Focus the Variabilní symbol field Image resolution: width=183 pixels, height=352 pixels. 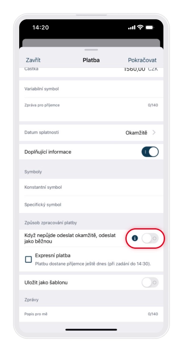pyautogui.click(x=91, y=89)
